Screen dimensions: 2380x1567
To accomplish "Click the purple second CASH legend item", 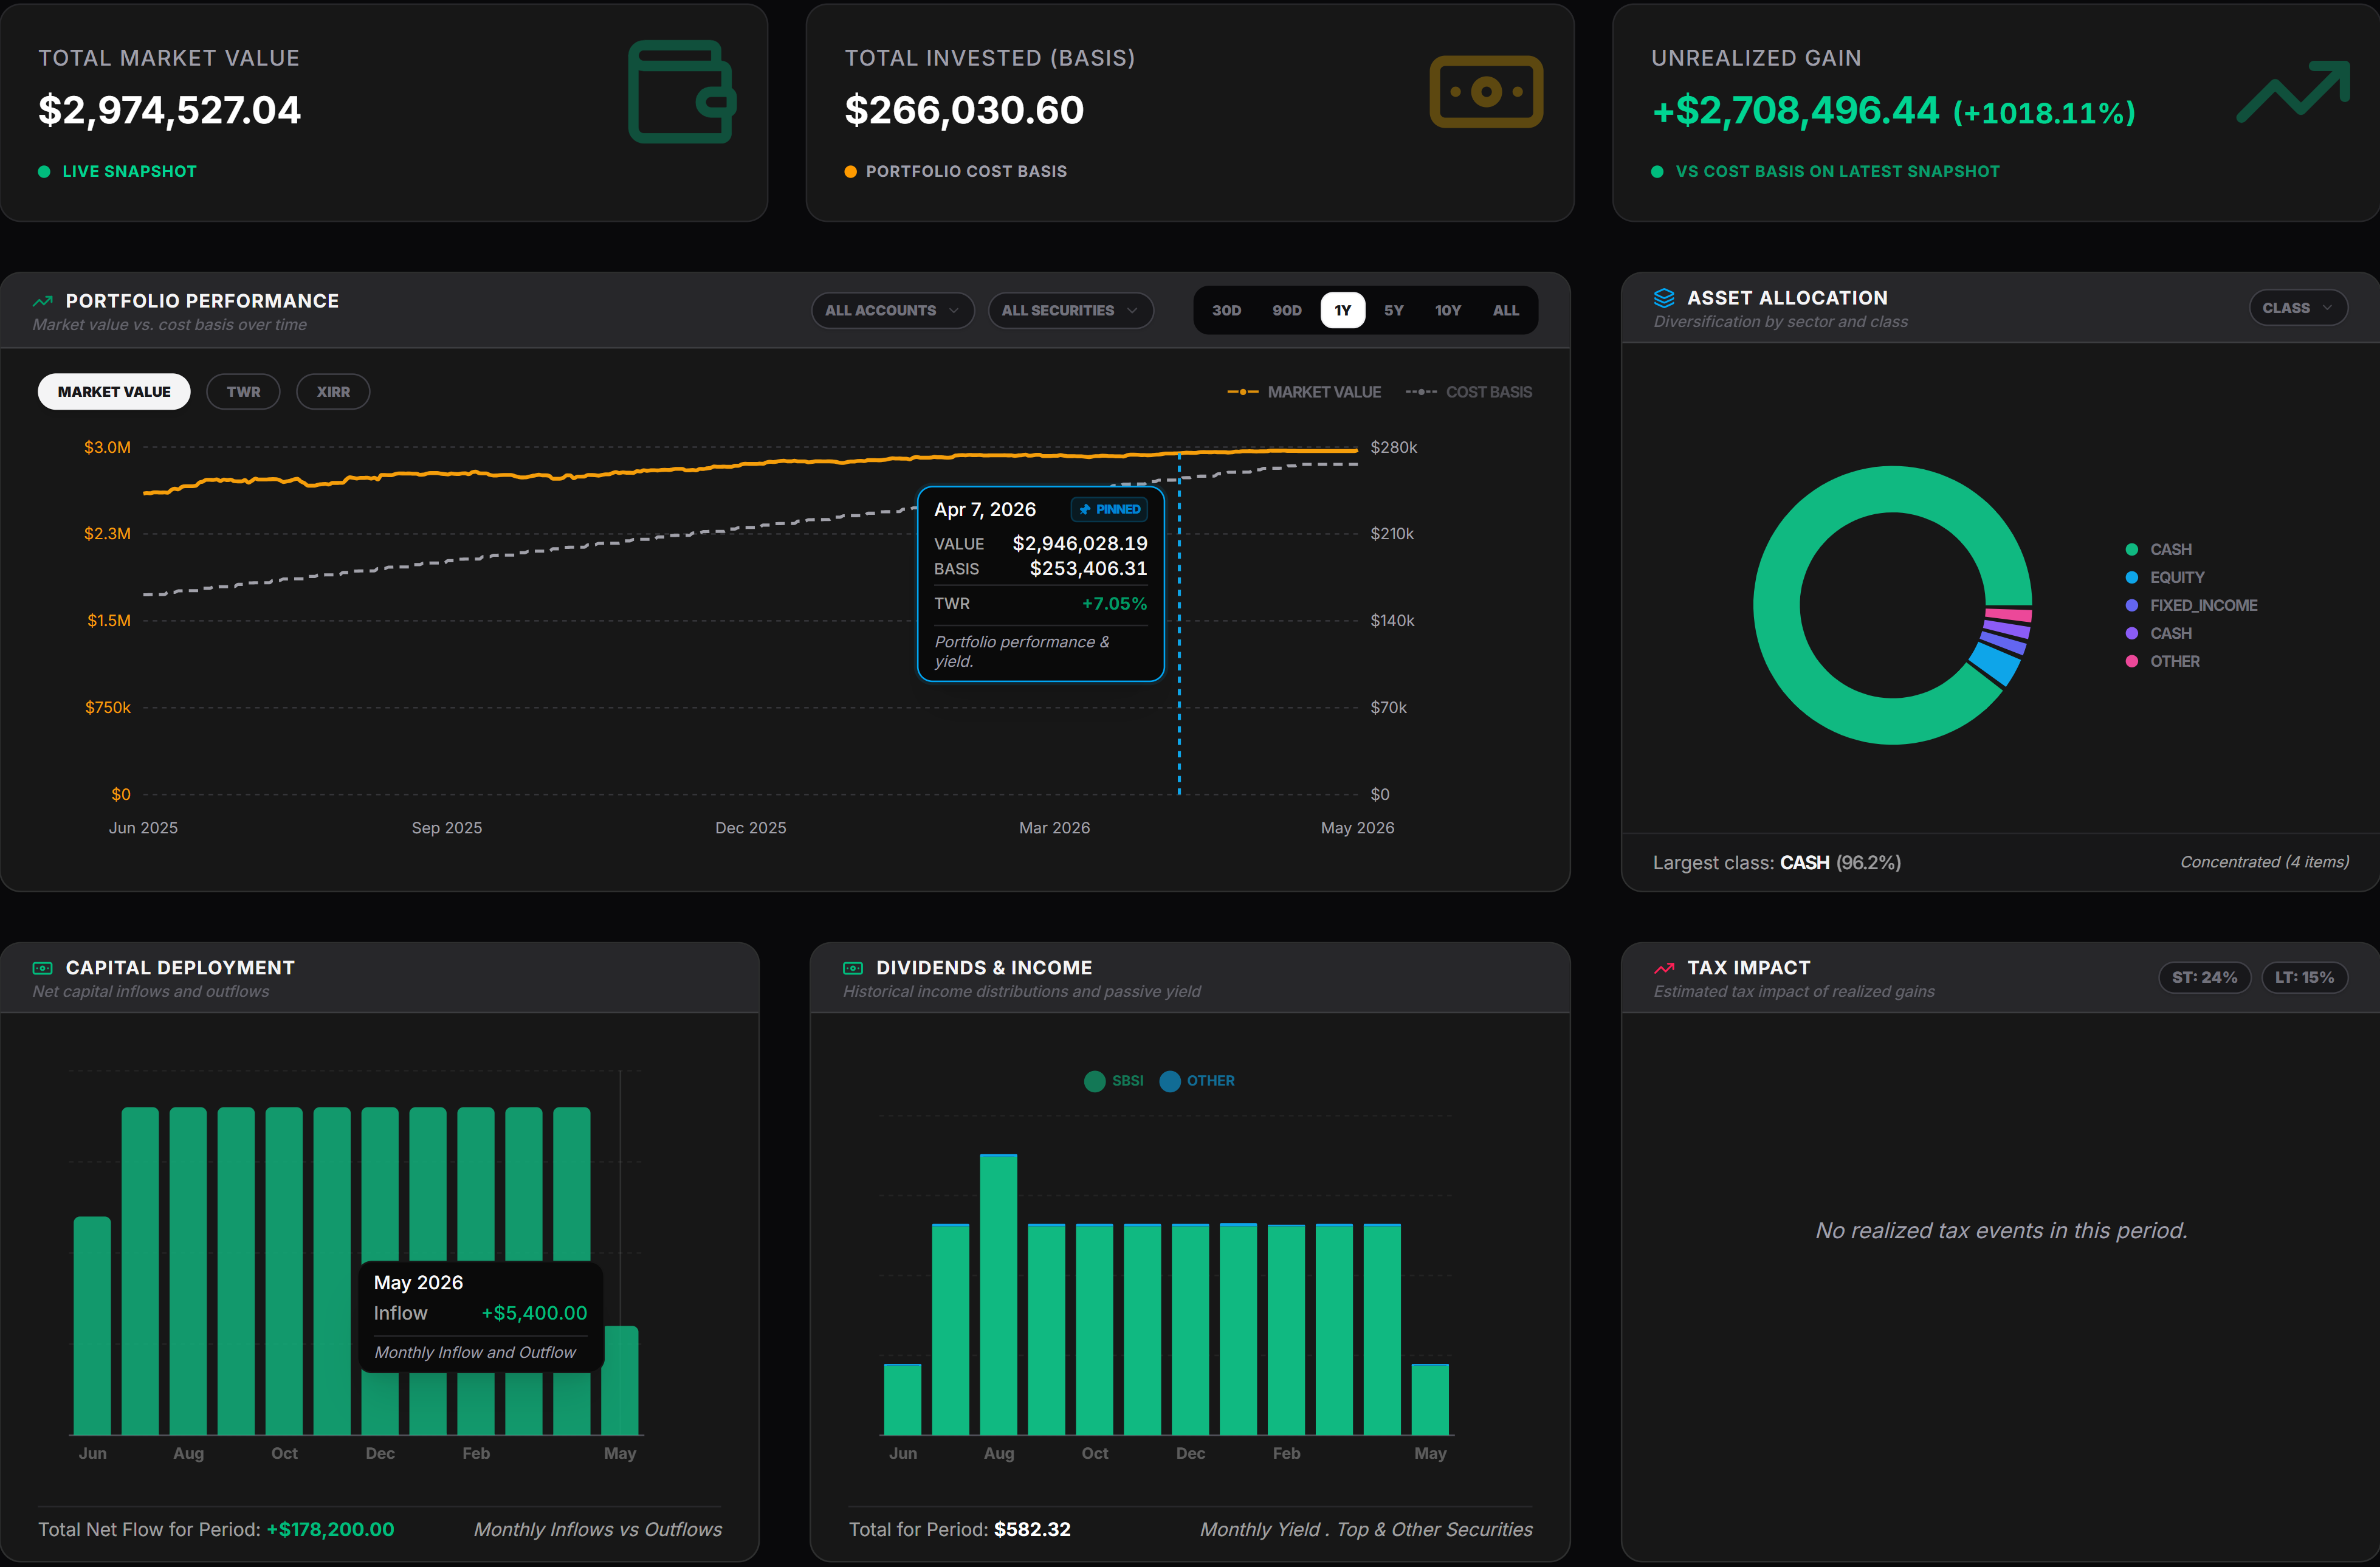I will click(2158, 633).
